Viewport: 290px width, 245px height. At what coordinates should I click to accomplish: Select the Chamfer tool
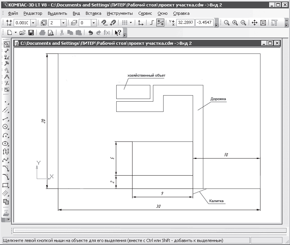[x=6, y=168]
